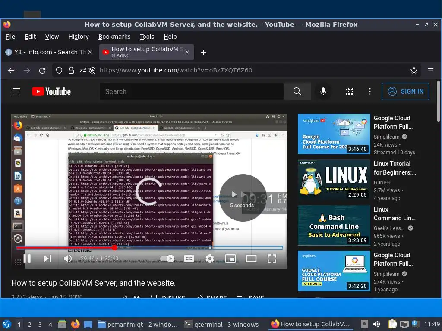Open the Tools menu
The image size is (442, 331).
coord(147,37)
